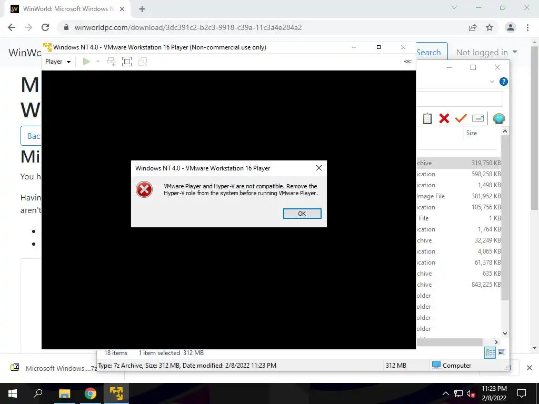
Task: Open the Player menu in VMware toolbar
Action: click(x=58, y=62)
